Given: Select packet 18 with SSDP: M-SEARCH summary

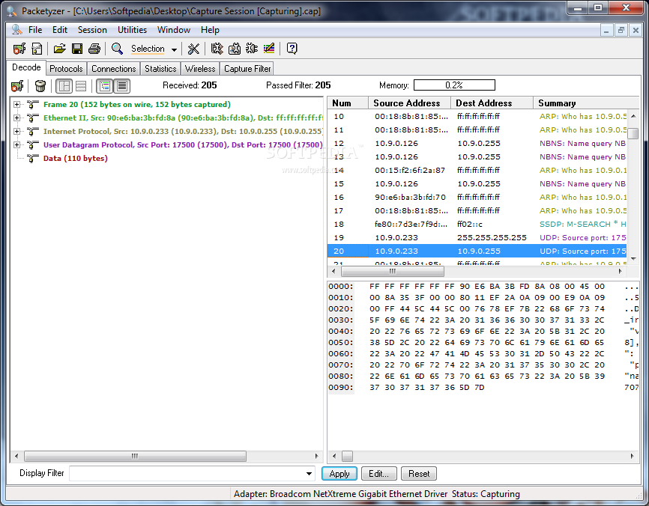Looking at the screenshot, I should pos(477,224).
